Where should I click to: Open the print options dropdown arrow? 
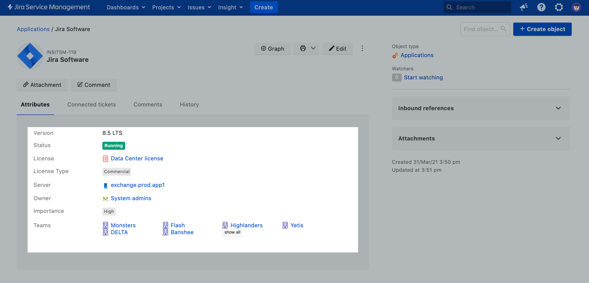tap(313, 49)
